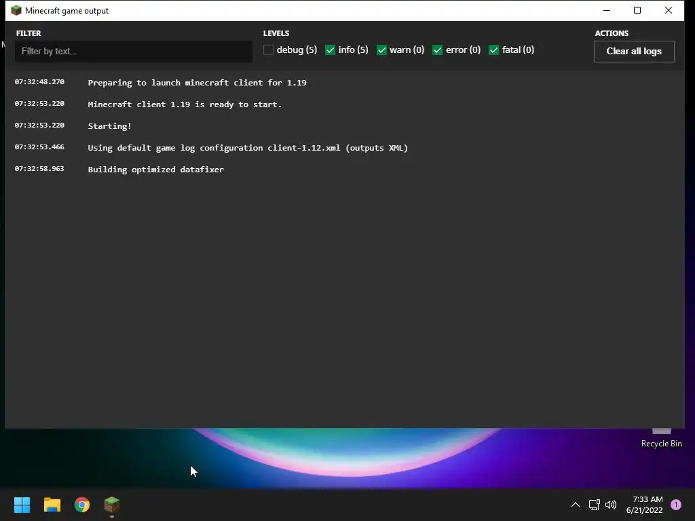Select log line "Preparing to launch minecraft client for 1.19"

coord(198,83)
